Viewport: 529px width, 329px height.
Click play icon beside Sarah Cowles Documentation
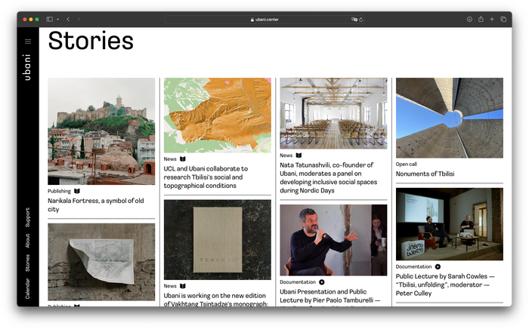pos(438,266)
